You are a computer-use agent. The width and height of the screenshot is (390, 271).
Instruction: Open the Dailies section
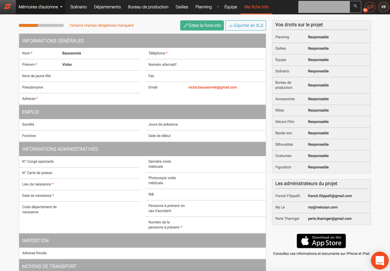[x=182, y=7]
